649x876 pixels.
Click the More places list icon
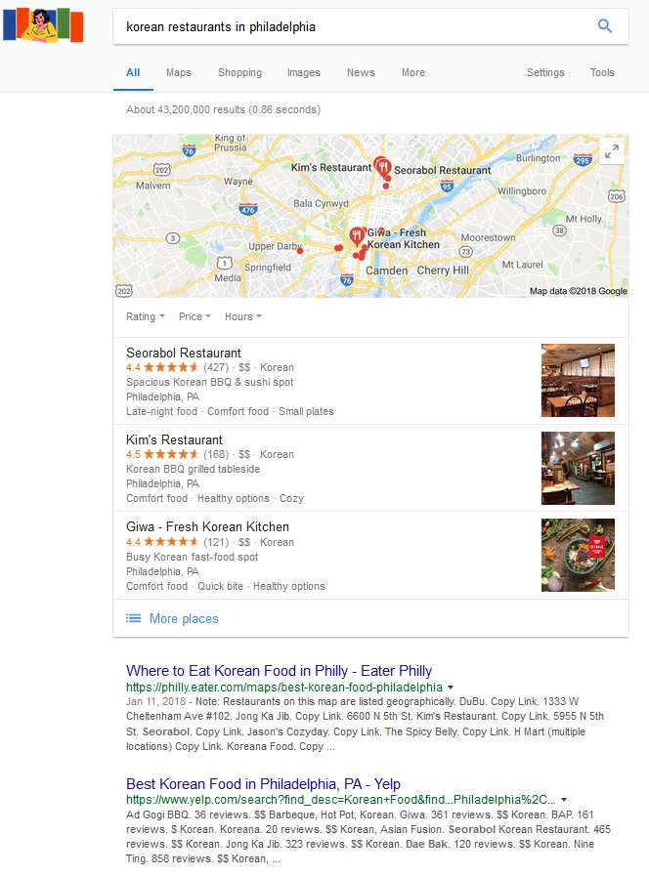[133, 618]
